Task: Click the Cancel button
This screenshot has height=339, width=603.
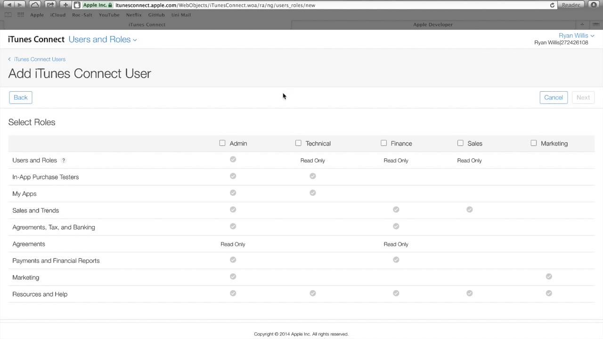Action: pos(554,97)
